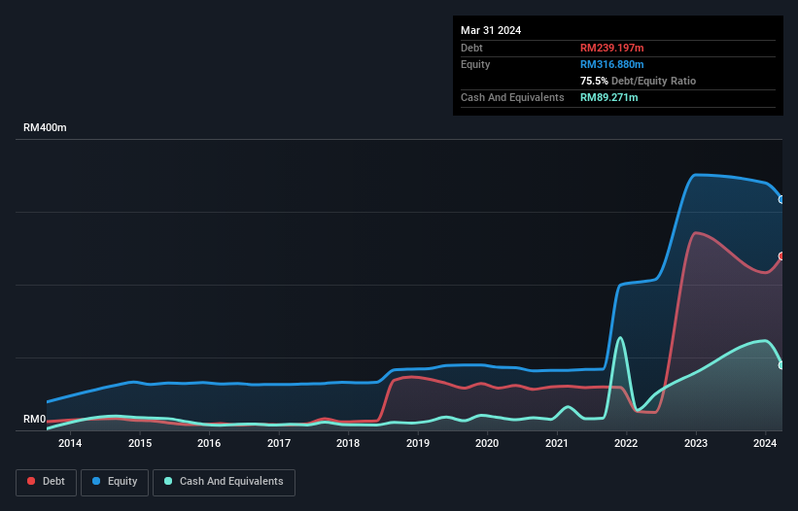Click the 2018 x-axis label
This screenshot has width=798, height=511.
click(x=348, y=443)
